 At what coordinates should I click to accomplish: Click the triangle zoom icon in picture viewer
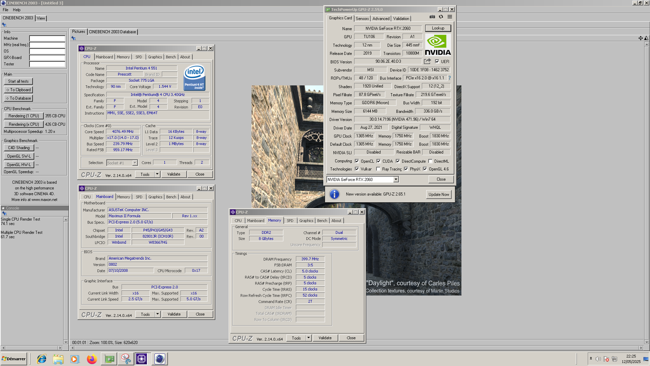click(x=646, y=38)
